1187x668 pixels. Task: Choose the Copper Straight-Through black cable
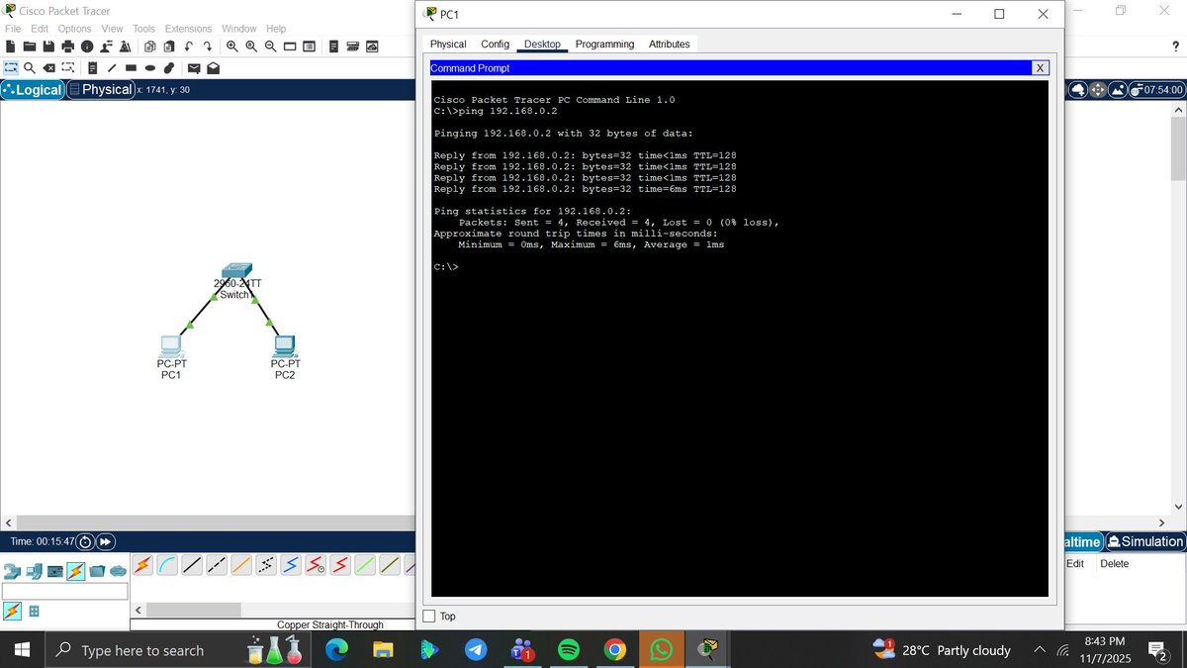[x=192, y=565]
